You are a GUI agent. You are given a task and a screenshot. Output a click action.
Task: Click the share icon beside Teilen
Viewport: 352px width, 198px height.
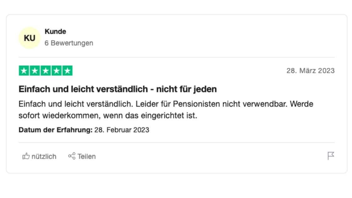(x=72, y=156)
